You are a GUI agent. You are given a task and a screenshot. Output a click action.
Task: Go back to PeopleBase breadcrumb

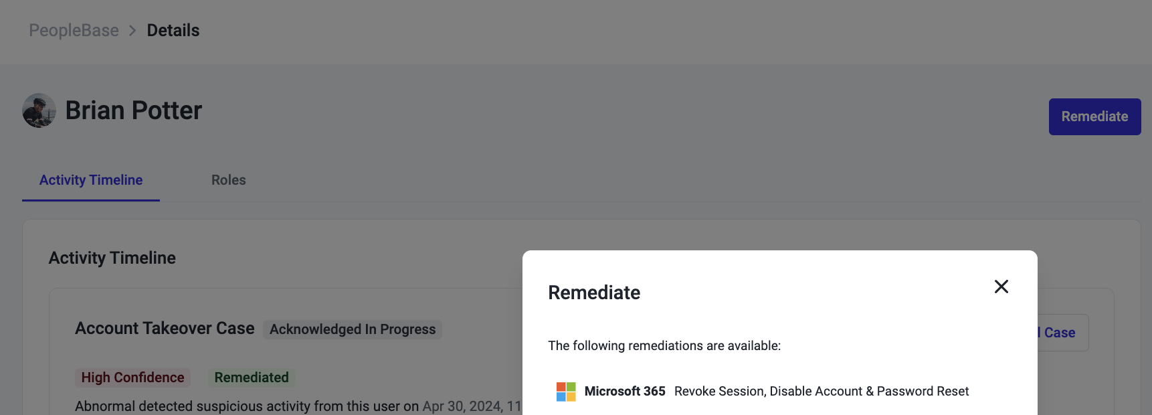[x=74, y=31]
